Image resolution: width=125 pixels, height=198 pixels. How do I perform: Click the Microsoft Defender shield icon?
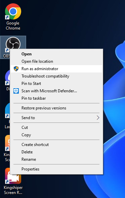point(16,91)
